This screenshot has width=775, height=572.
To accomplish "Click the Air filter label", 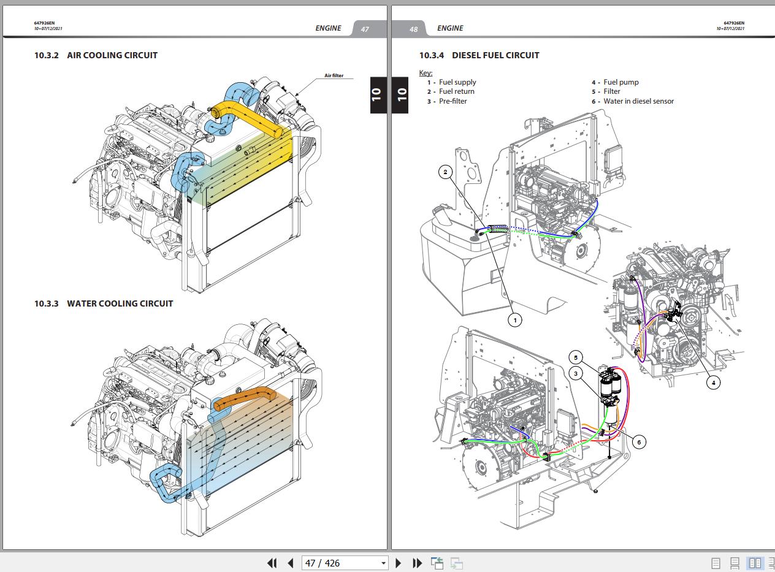I will click(334, 76).
